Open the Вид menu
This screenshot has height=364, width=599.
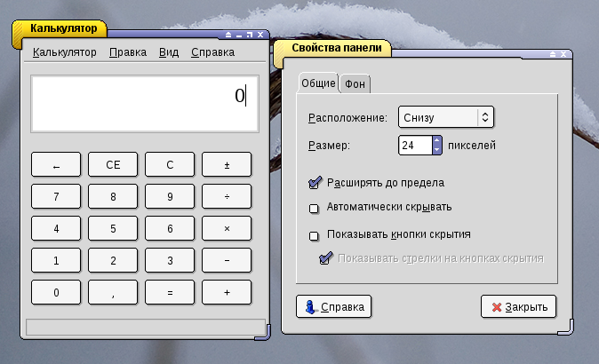169,51
